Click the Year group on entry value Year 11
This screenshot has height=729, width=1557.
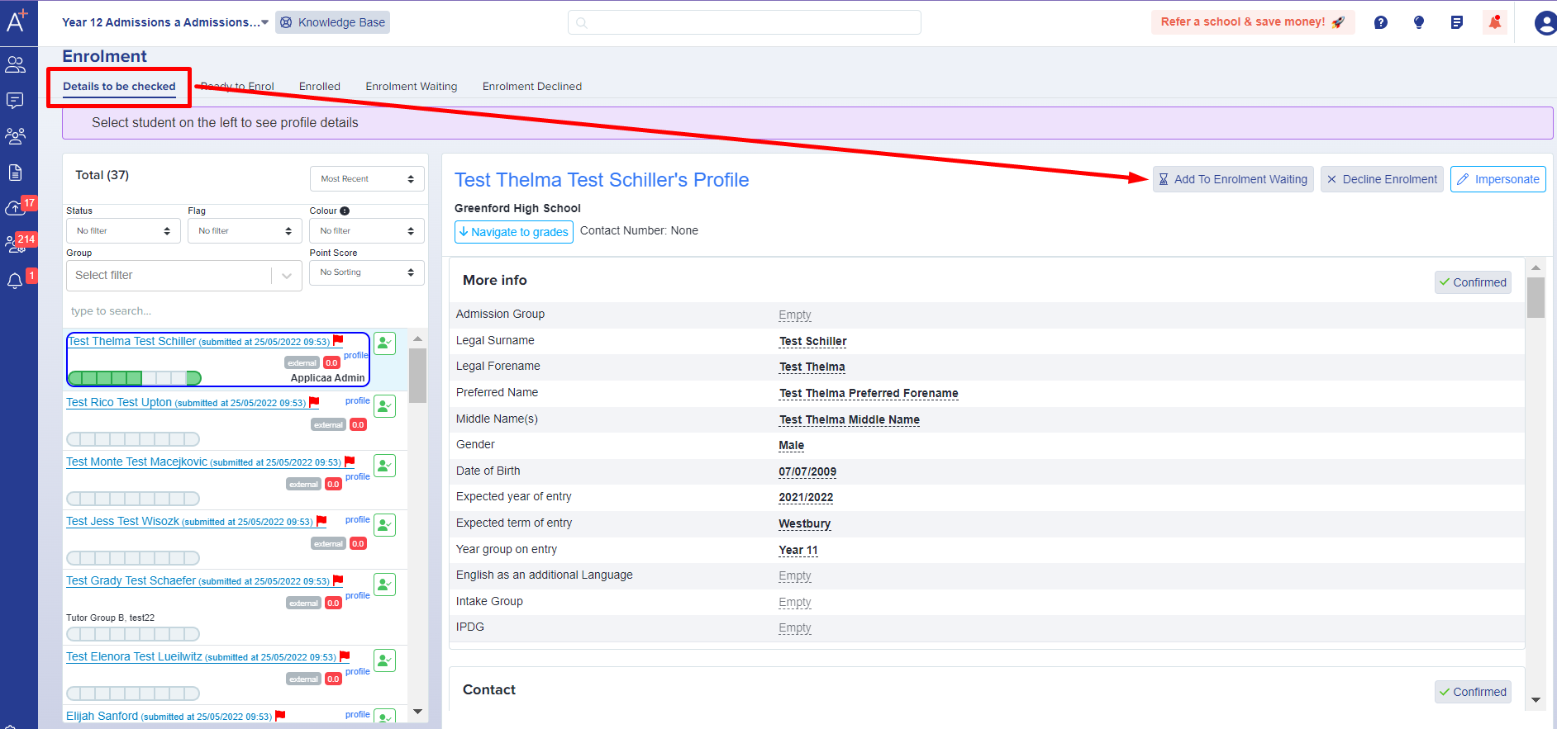tap(798, 550)
